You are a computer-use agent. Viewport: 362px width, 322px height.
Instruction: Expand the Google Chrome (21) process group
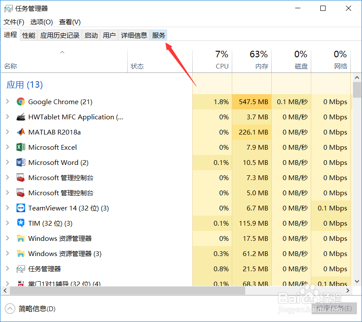click(7, 102)
